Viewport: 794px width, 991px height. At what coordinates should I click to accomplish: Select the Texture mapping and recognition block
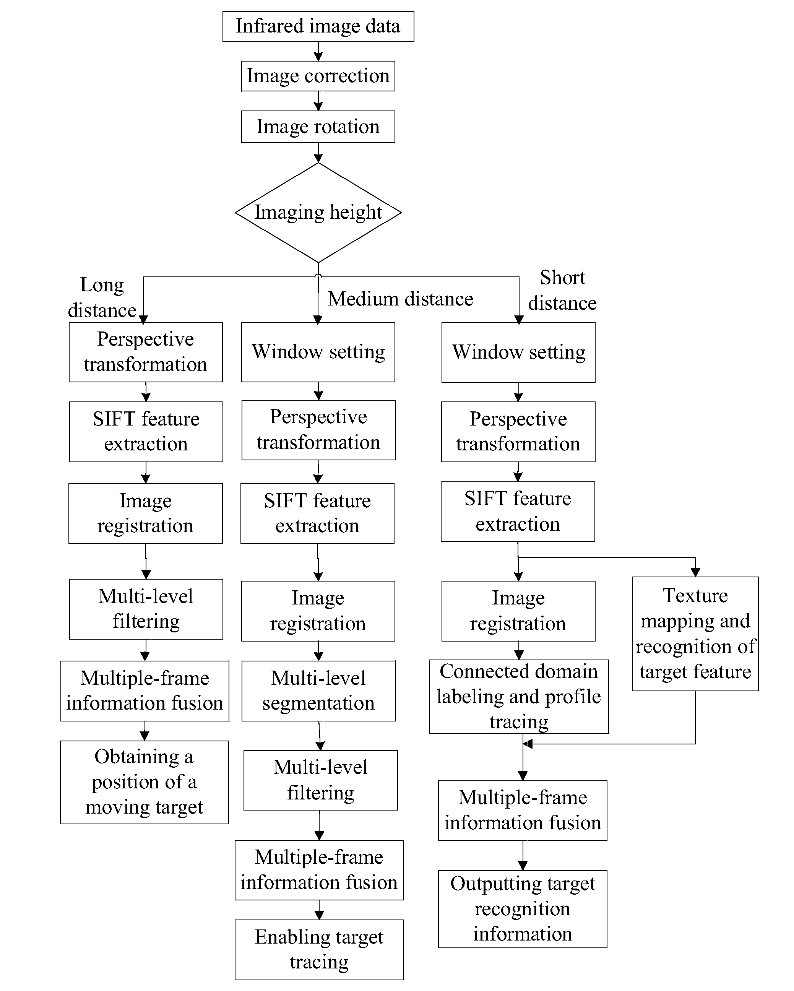click(703, 616)
